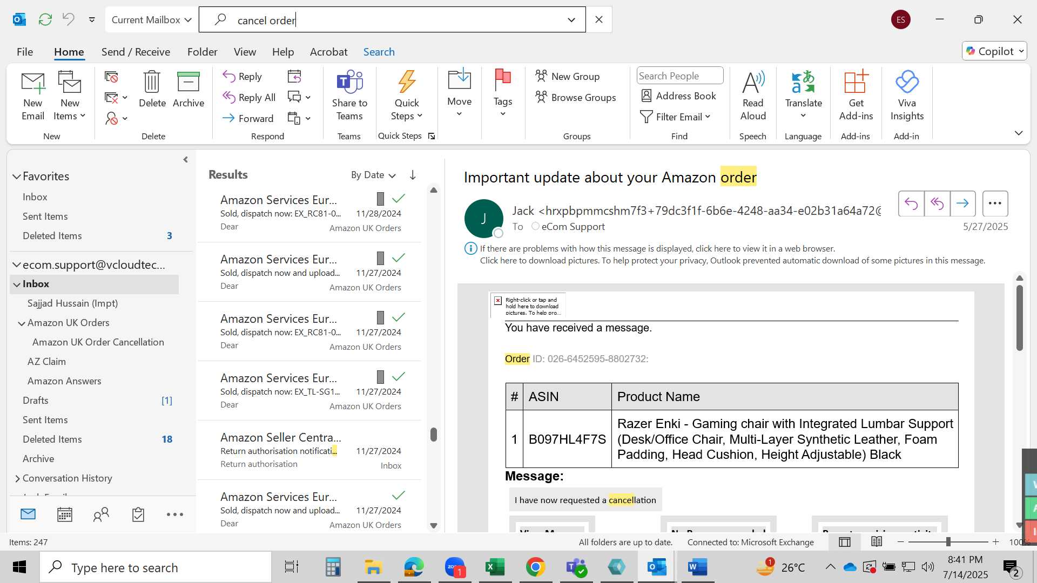Viewport: 1037px width, 583px height.
Task: Click the Search People field
Action: pos(680,76)
